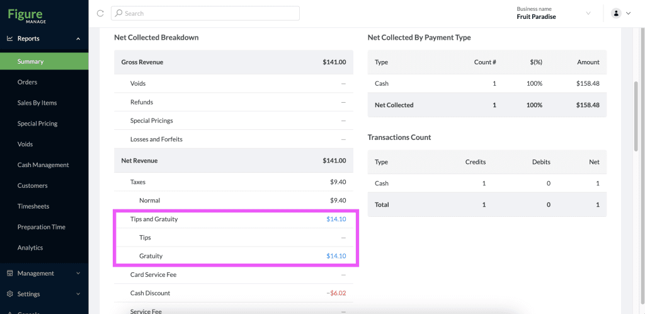Open the user profile avatar icon
Image resolution: width=645 pixels, height=314 pixels.
[x=616, y=13]
